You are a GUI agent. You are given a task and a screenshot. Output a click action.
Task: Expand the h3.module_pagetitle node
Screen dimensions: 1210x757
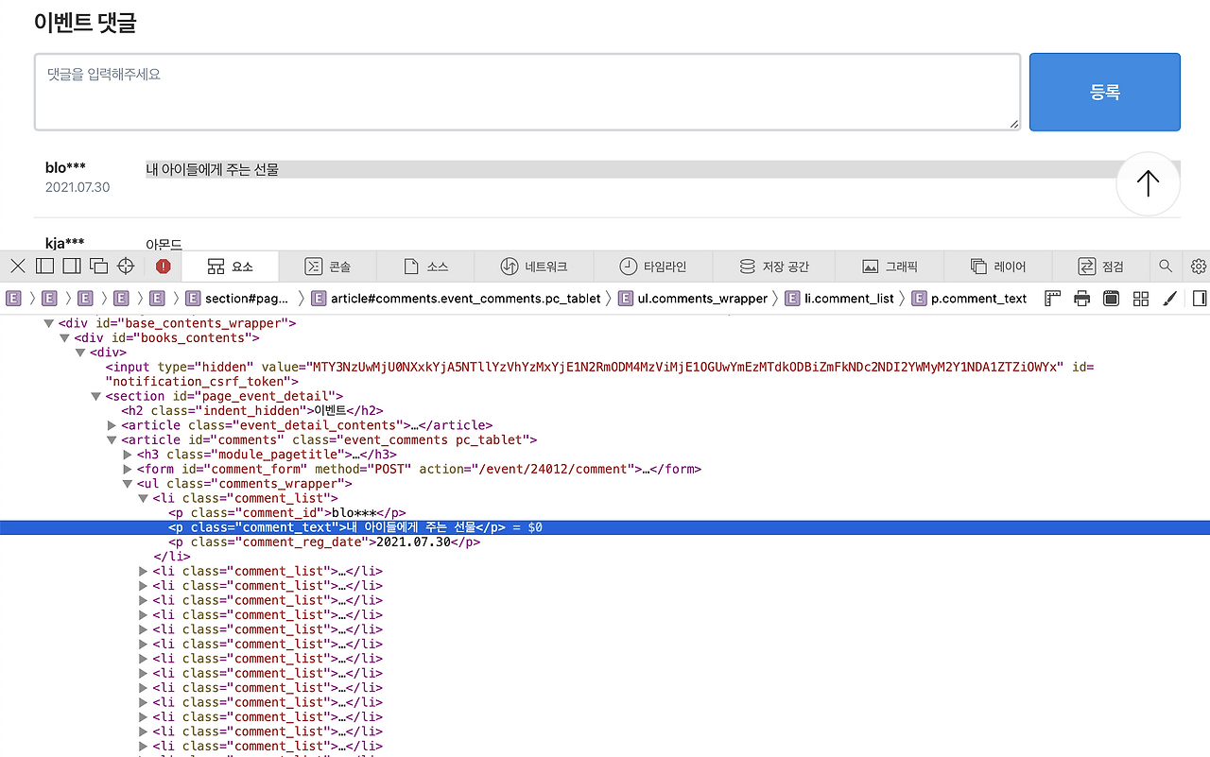128,455
